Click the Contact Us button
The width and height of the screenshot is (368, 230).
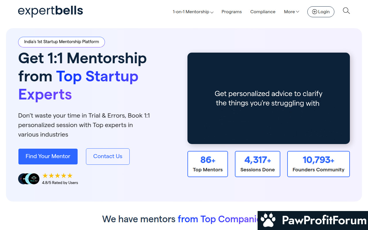(108, 156)
